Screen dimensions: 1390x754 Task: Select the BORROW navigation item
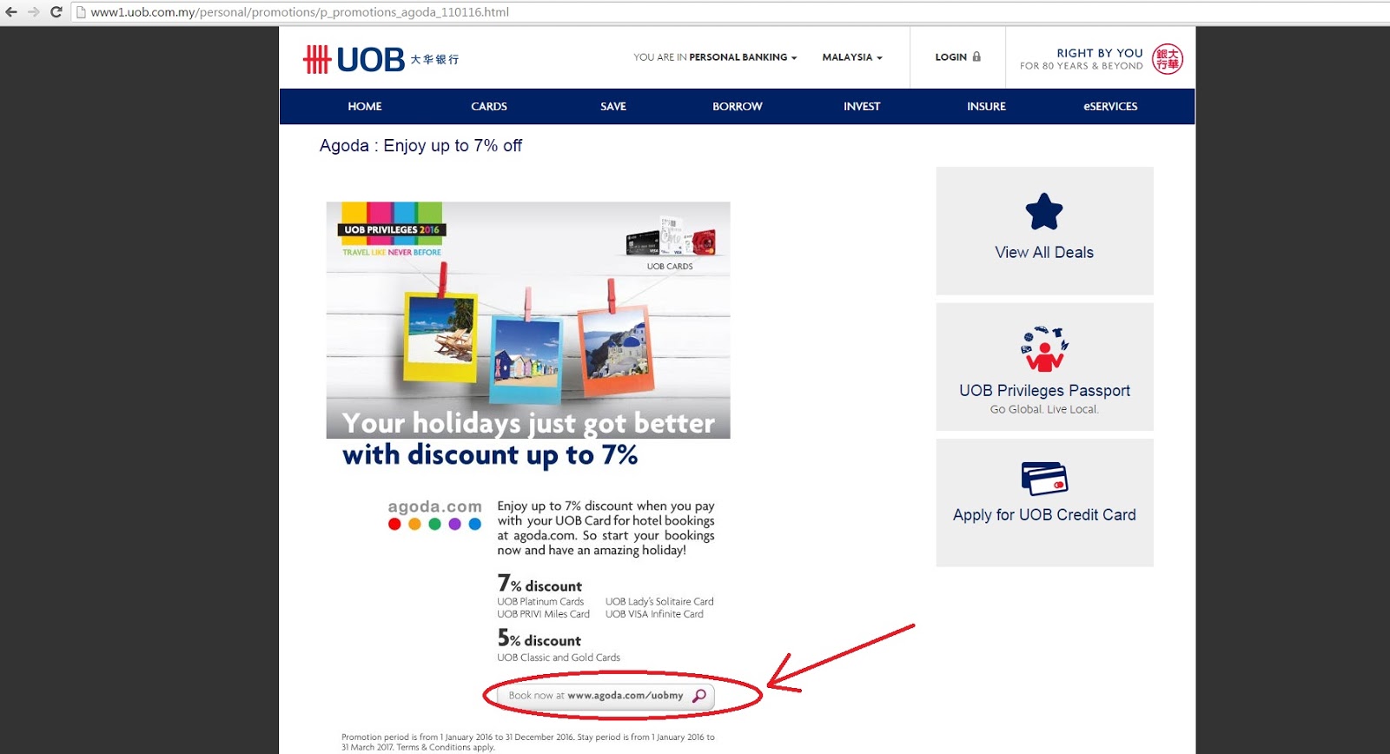point(738,106)
